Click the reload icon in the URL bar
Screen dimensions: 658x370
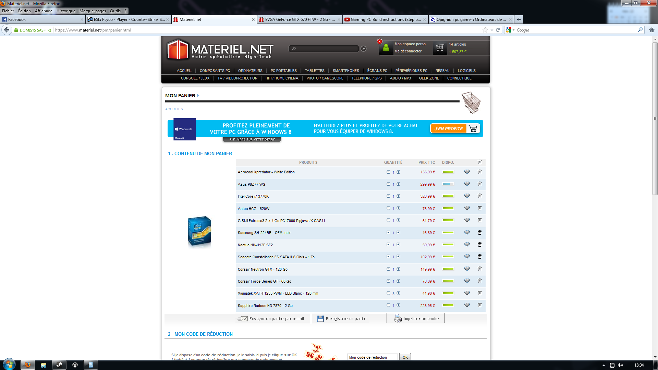pyautogui.click(x=498, y=30)
